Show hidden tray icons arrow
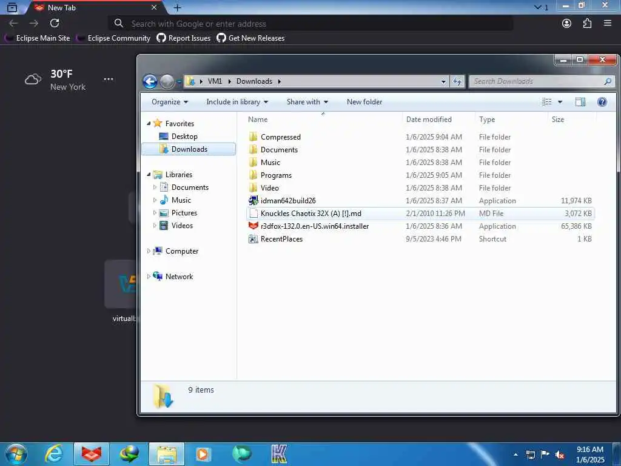The height and width of the screenshot is (466, 621). click(x=515, y=454)
